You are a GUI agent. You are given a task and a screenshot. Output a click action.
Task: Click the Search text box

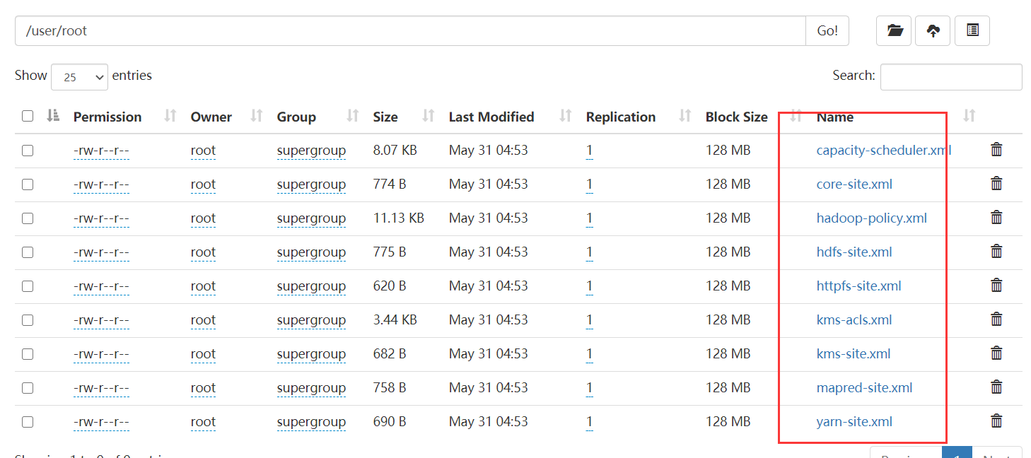coord(950,77)
